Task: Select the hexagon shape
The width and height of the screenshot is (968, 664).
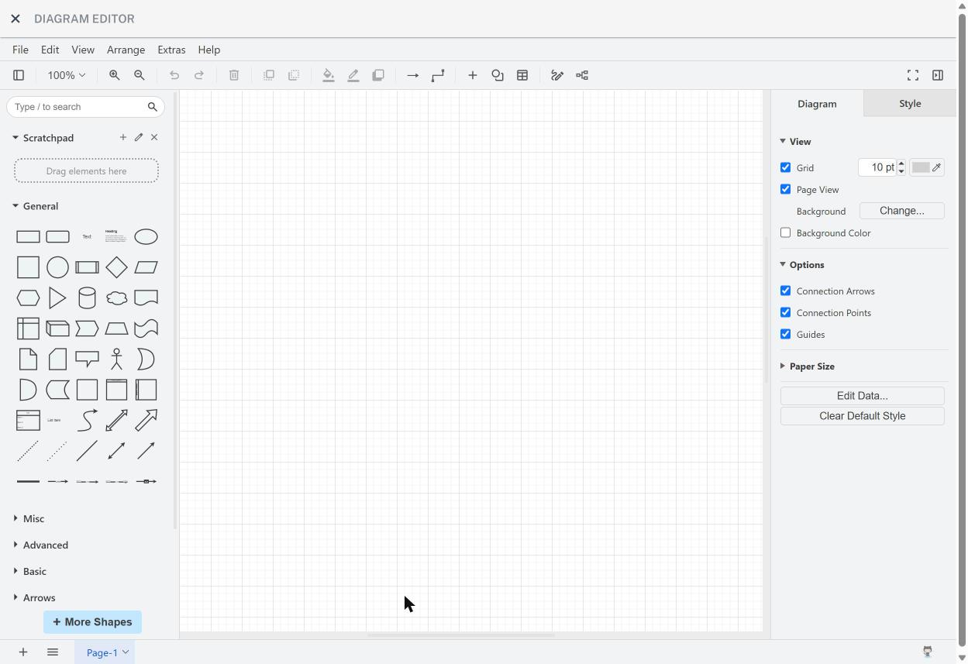Action: tap(28, 298)
